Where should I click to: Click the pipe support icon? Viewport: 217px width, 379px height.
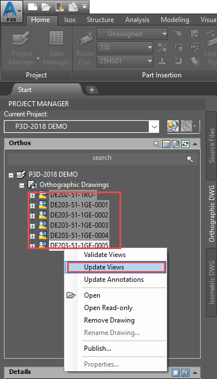point(162,60)
